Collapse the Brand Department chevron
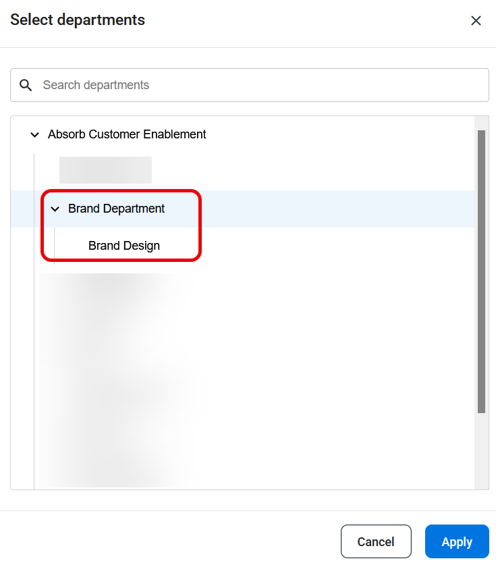496x563 pixels. coord(55,209)
